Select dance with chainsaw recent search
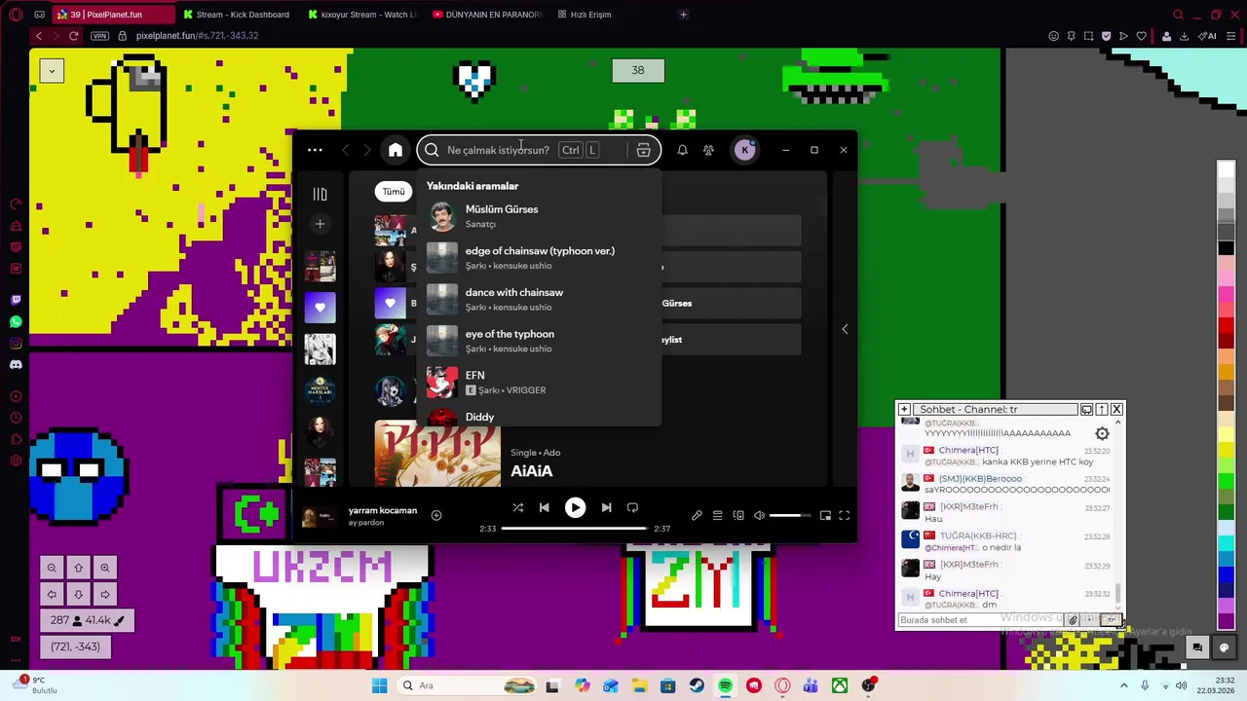 coord(539,299)
